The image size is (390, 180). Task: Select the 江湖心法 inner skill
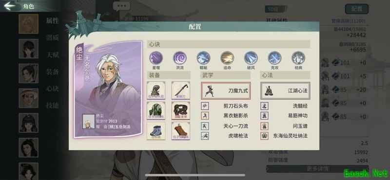[x=285, y=91]
